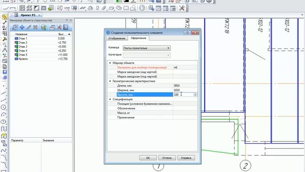Select the arc drawing tool in the left toolbar
The width and height of the screenshot is (305, 172).
[4, 115]
